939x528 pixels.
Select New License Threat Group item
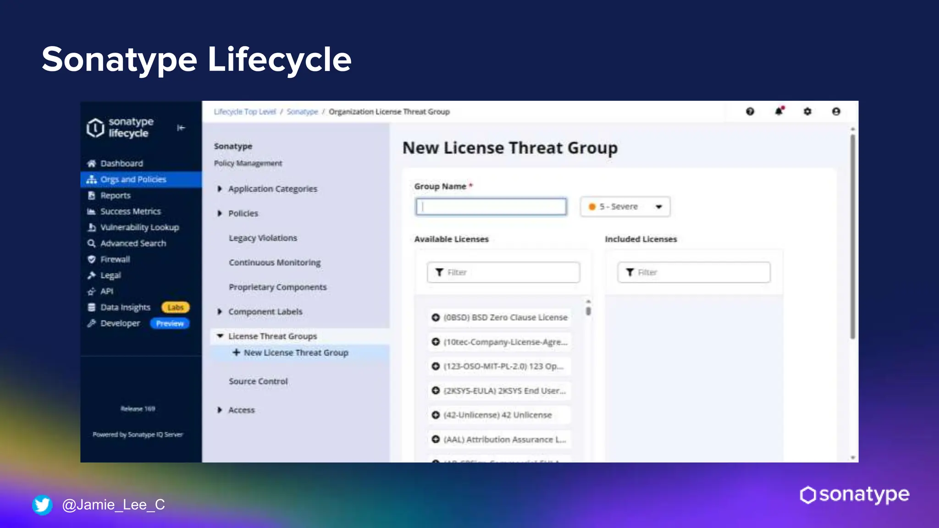pyautogui.click(x=296, y=352)
